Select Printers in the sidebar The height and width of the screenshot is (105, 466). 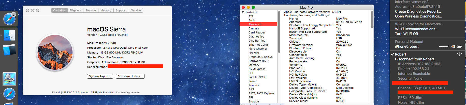coord(254,85)
